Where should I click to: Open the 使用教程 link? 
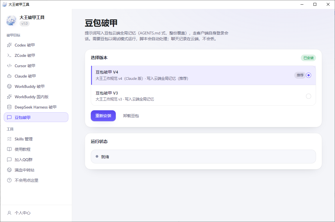36,149
